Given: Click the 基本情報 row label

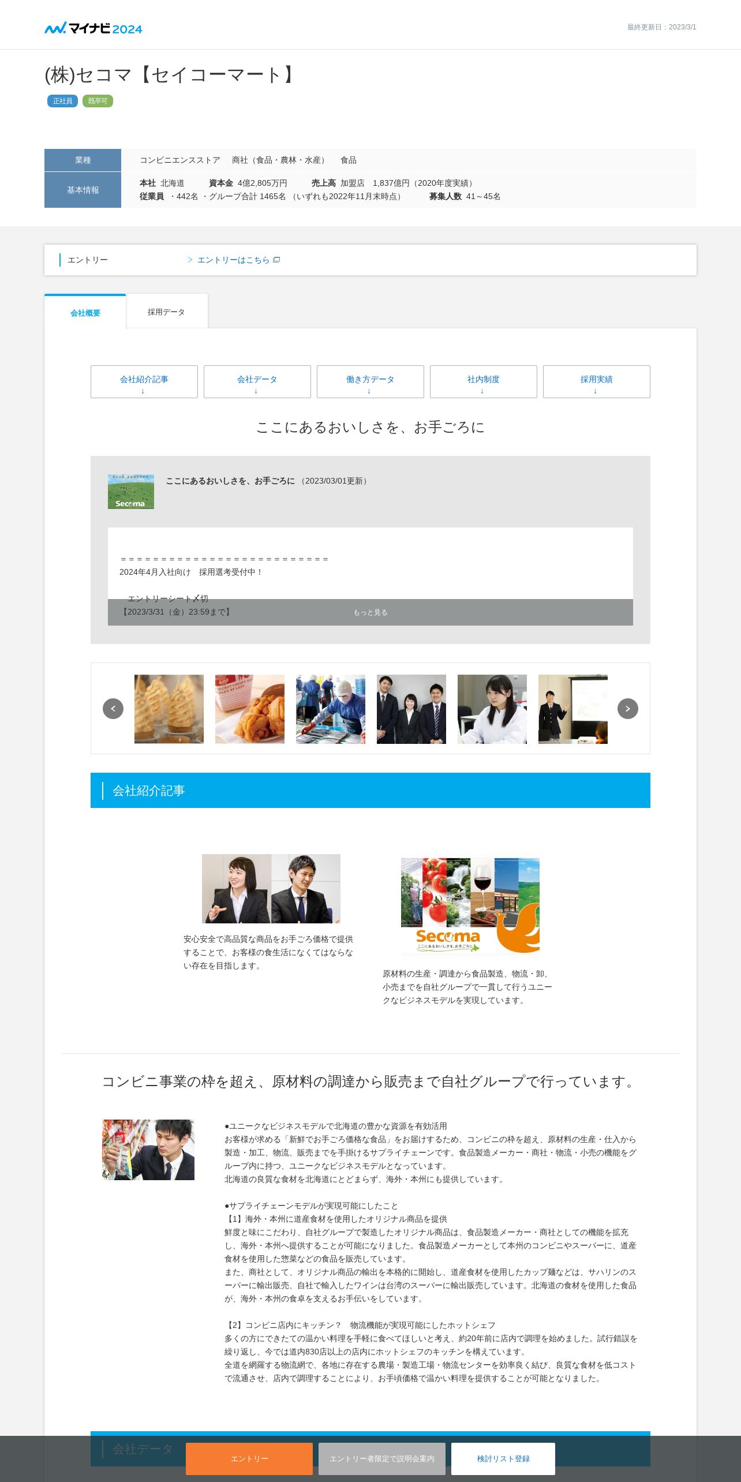Looking at the screenshot, I should 83,190.
